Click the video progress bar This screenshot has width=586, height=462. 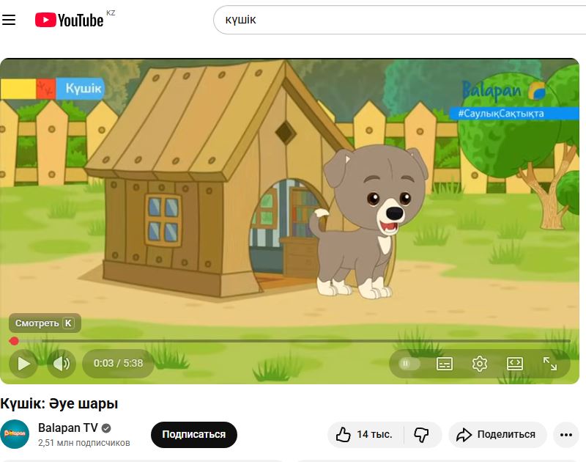pyautogui.click(x=293, y=341)
